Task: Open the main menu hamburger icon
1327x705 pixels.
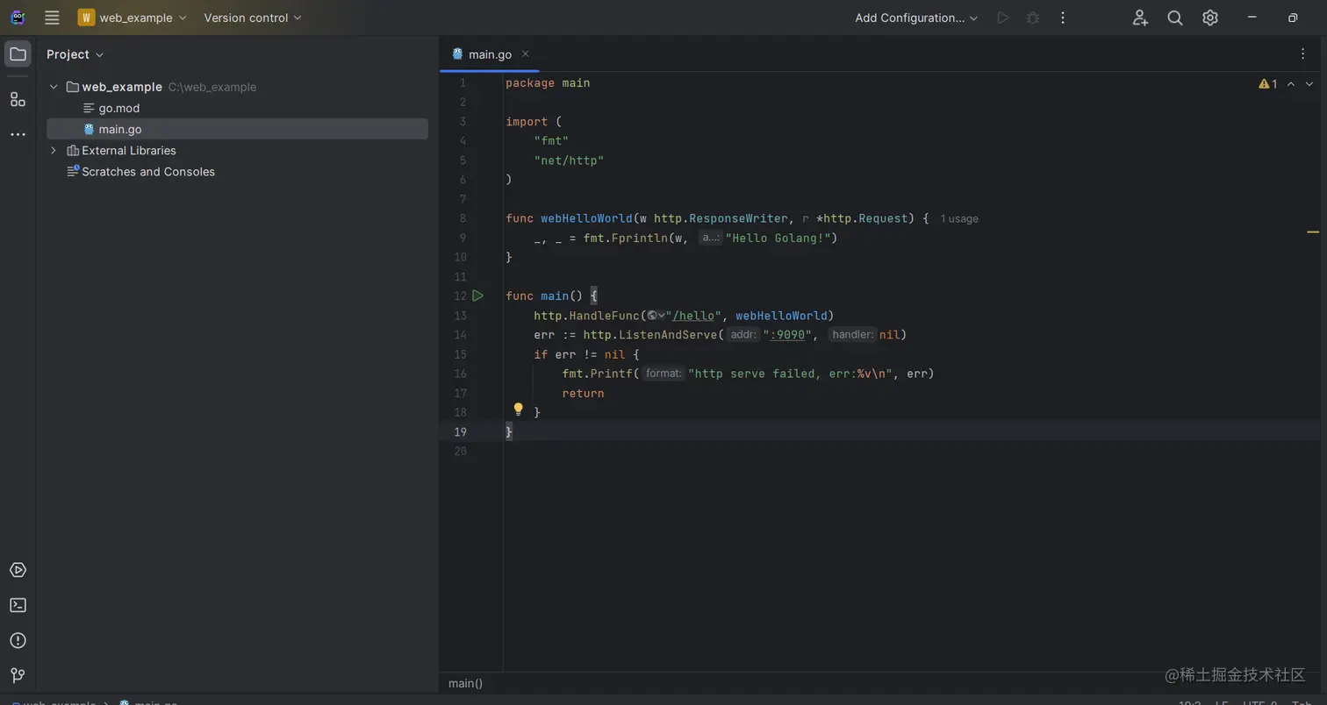Action: coord(52,18)
